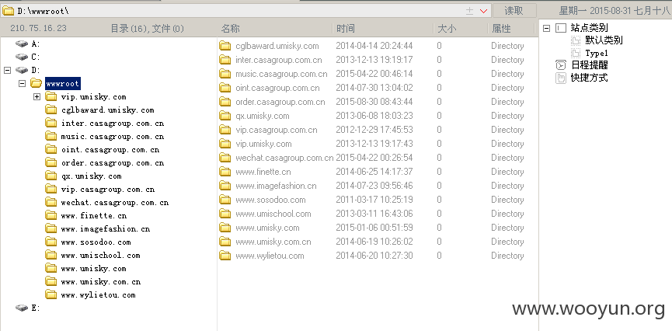The width and height of the screenshot is (672, 331).
Task: Select vip.casagroup.com.cn in tree
Action: point(107,190)
